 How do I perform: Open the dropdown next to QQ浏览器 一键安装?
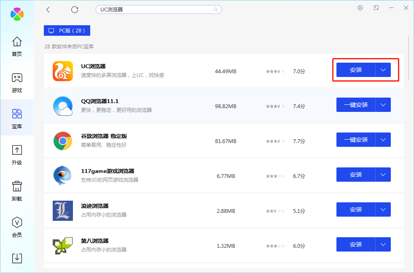[382, 105]
